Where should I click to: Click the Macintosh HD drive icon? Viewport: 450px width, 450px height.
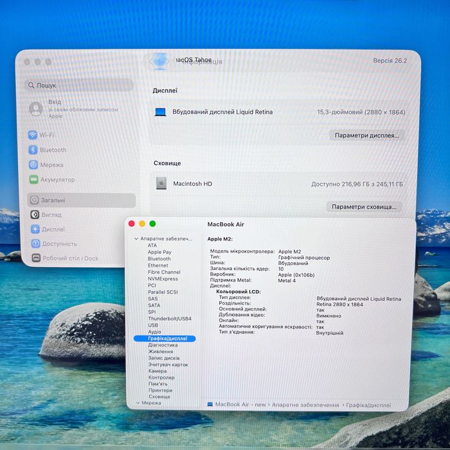coord(161,183)
